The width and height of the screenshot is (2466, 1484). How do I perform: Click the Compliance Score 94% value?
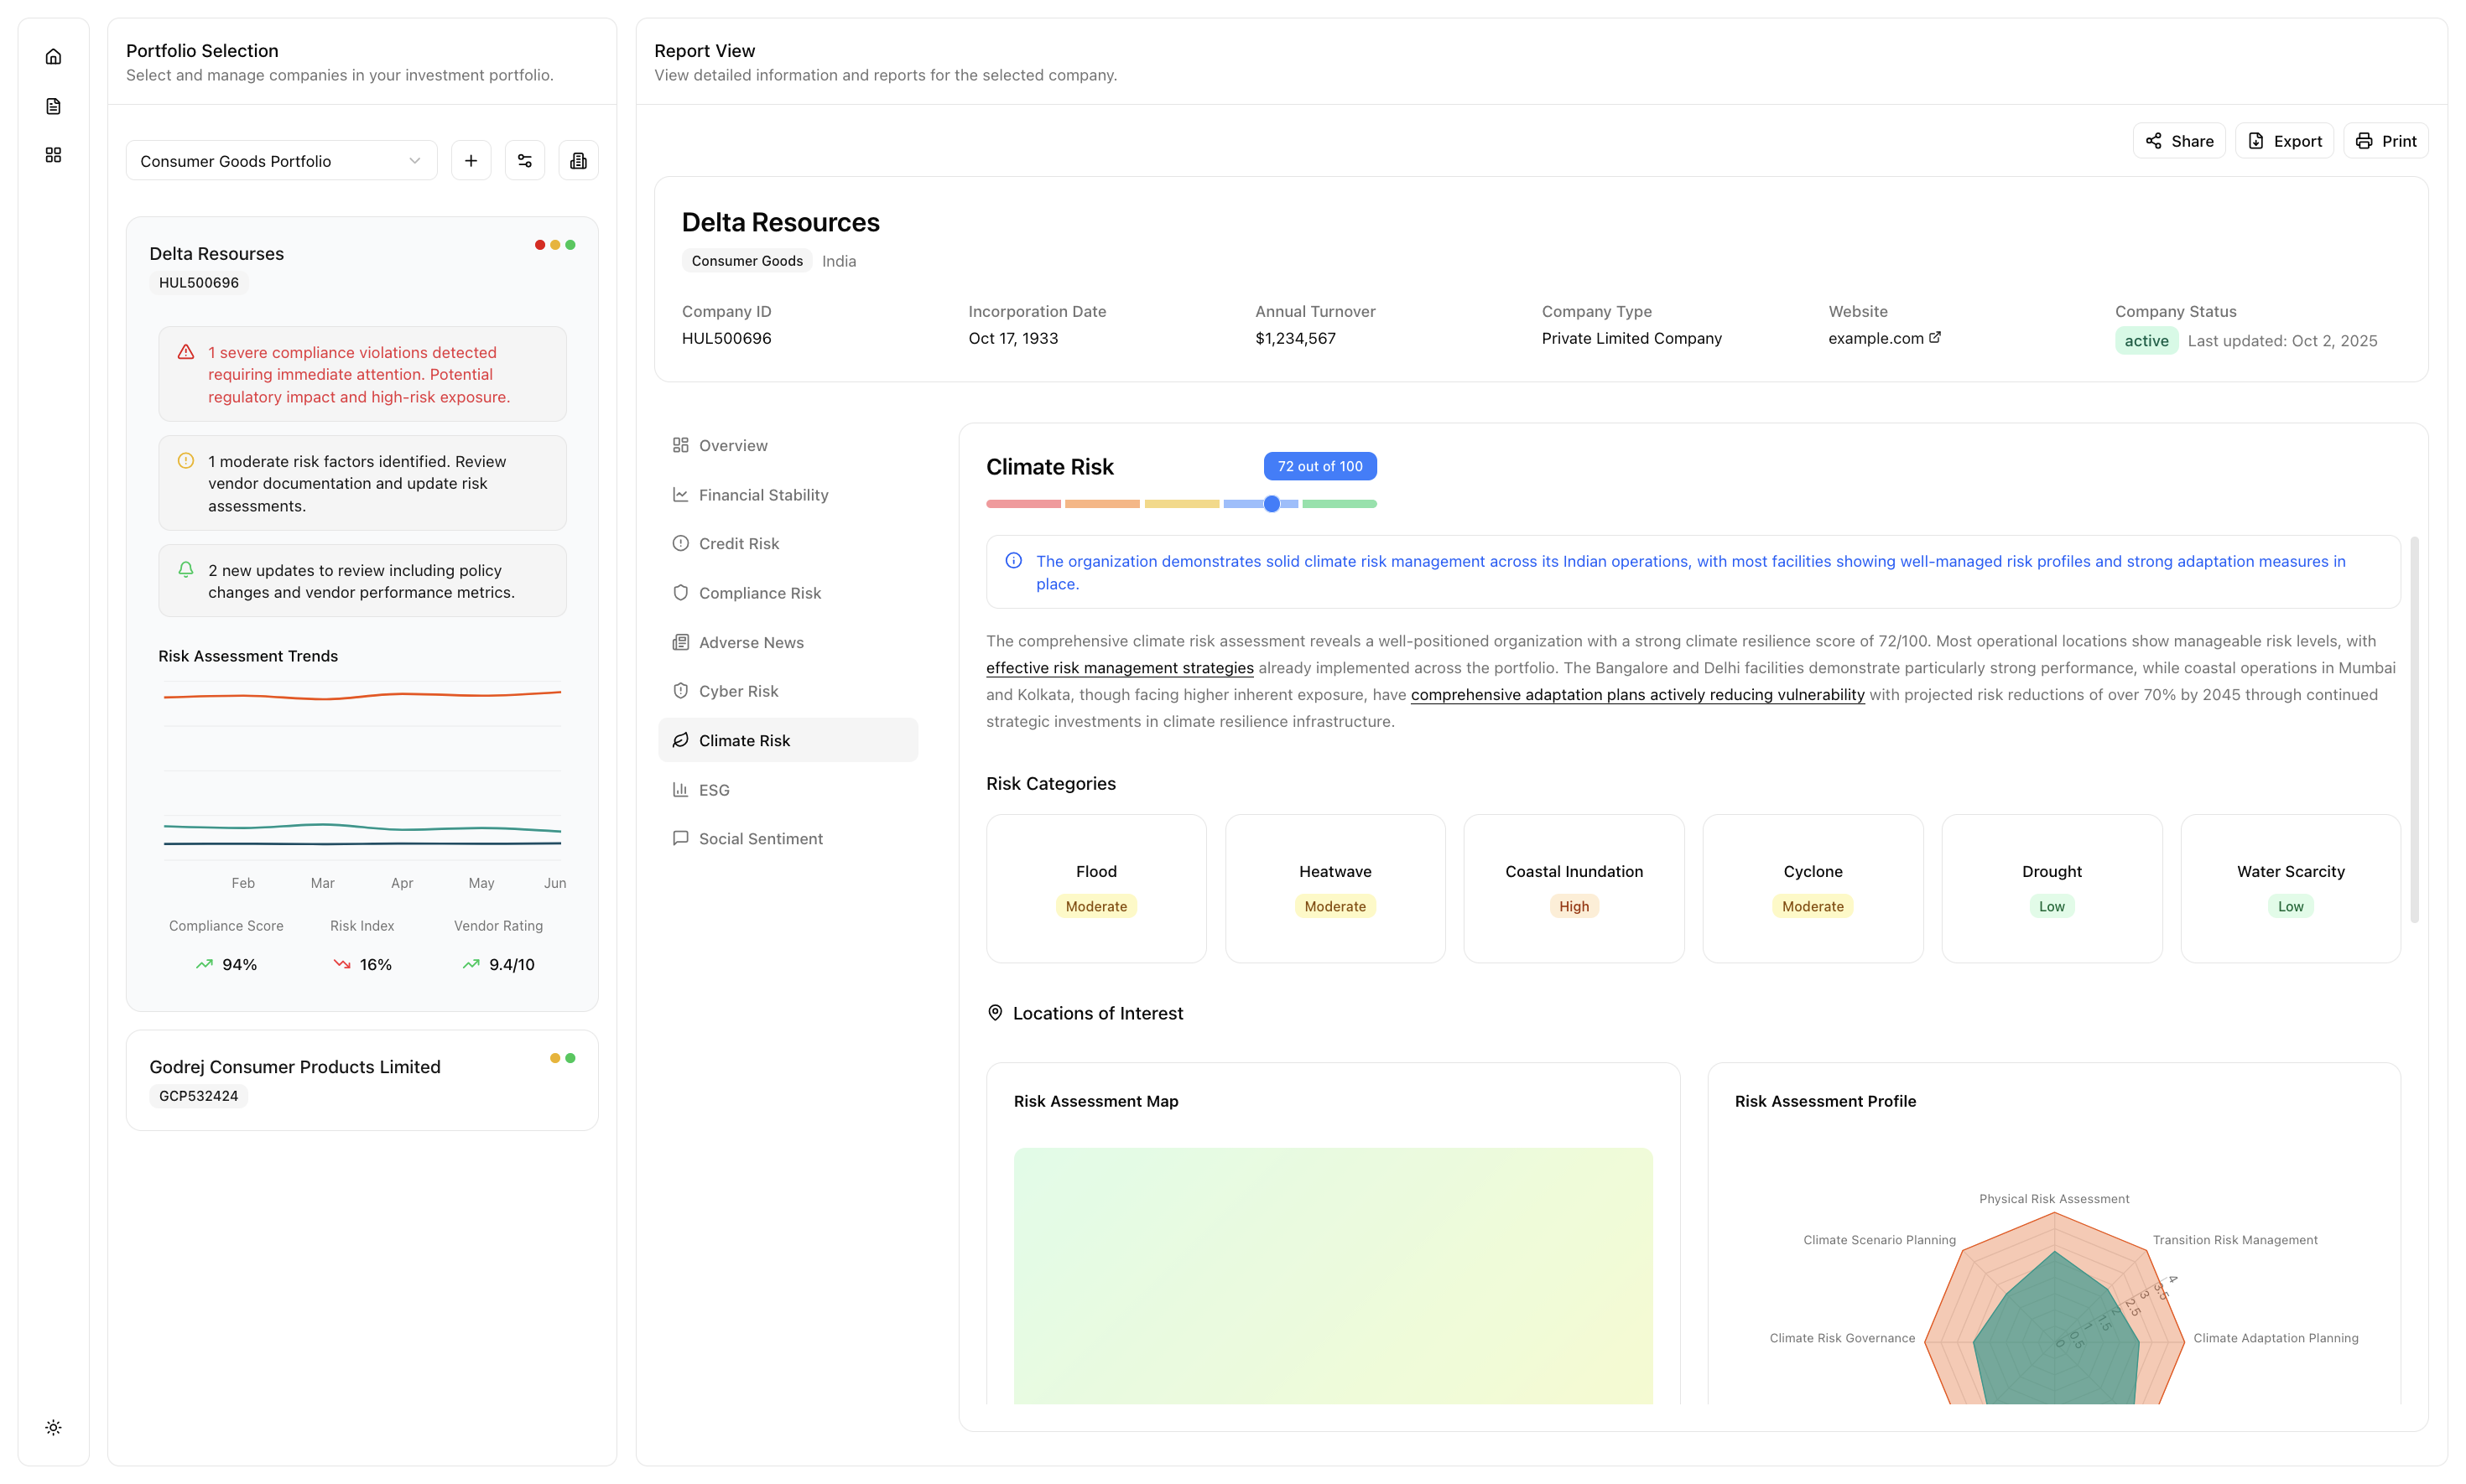click(x=239, y=965)
